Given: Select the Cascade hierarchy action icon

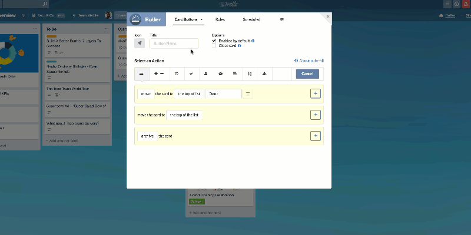Looking at the screenshot, I should pos(264,74).
